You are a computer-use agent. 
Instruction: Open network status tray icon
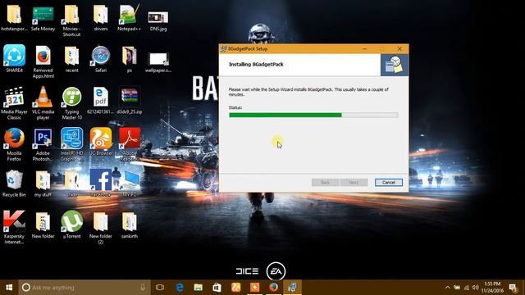coord(467,288)
